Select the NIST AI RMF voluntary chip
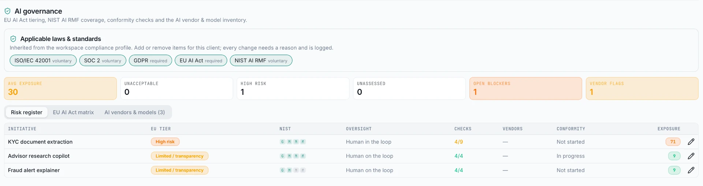 261,60
